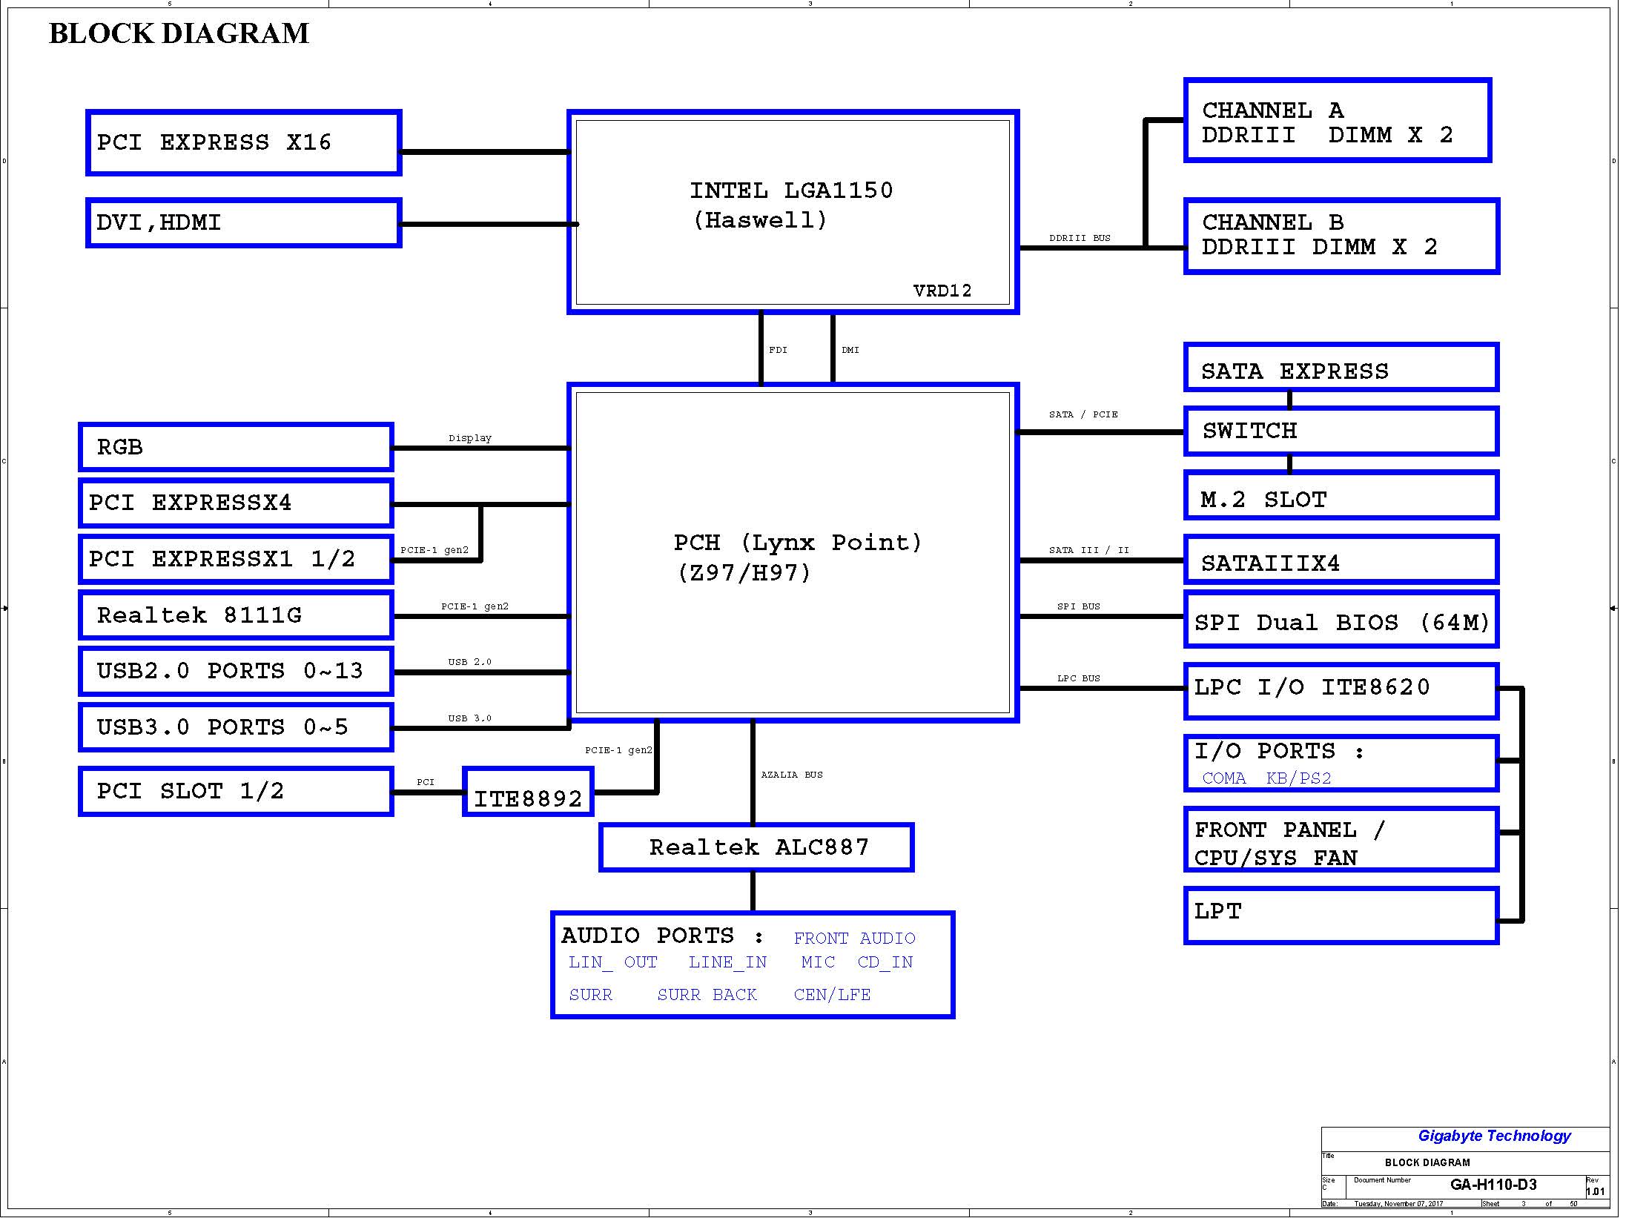Click the Display bus label
Viewport: 1626px width, 1218px height.
click(x=470, y=438)
